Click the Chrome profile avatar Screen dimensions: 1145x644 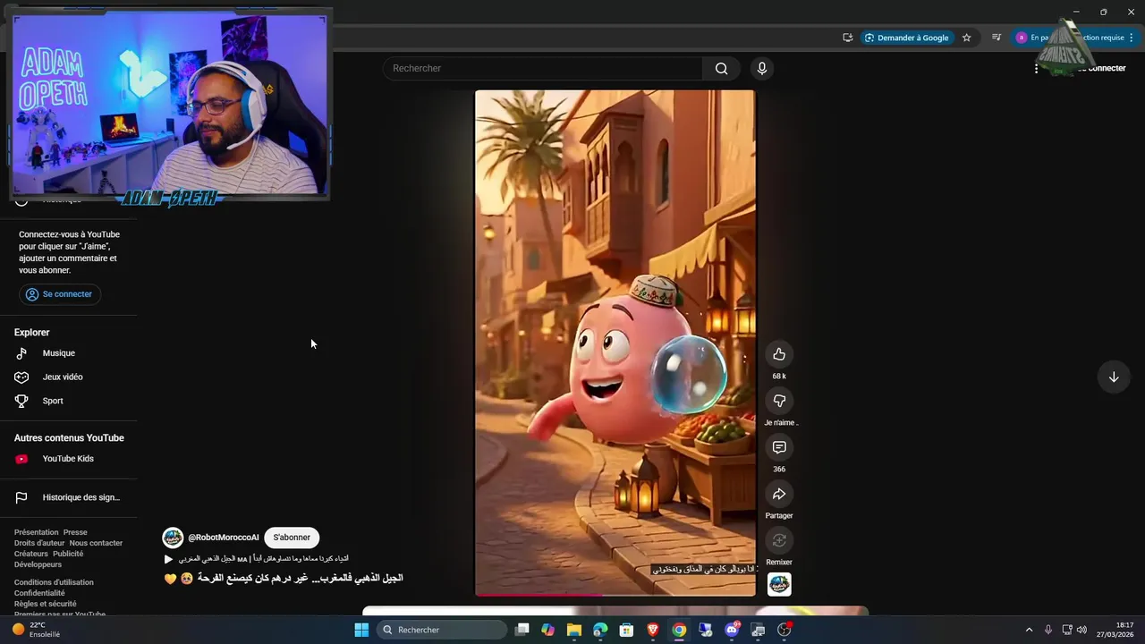pyautogui.click(x=1022, y=38)
